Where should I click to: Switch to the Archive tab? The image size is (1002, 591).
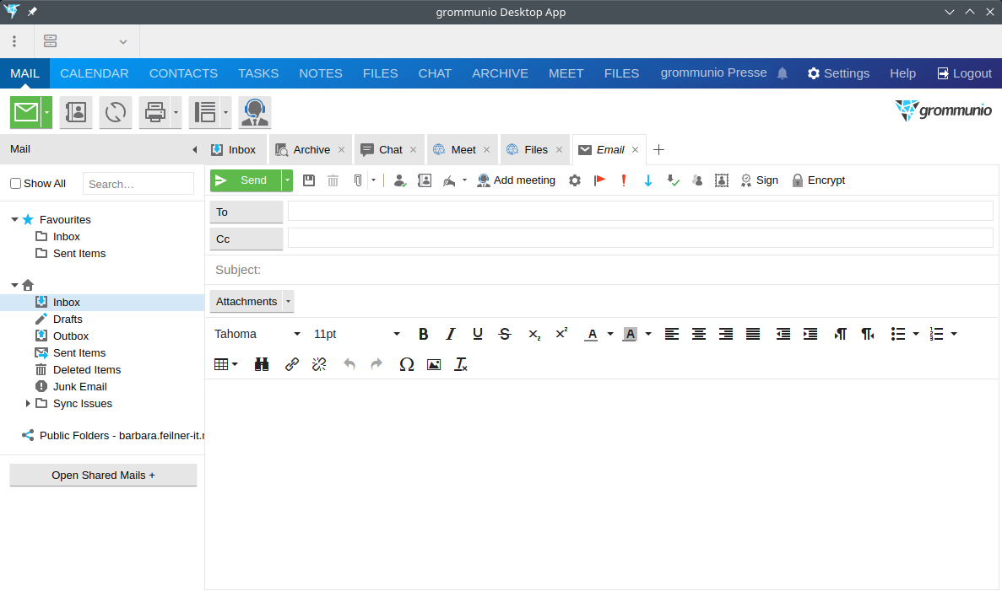tap(311, 150)
